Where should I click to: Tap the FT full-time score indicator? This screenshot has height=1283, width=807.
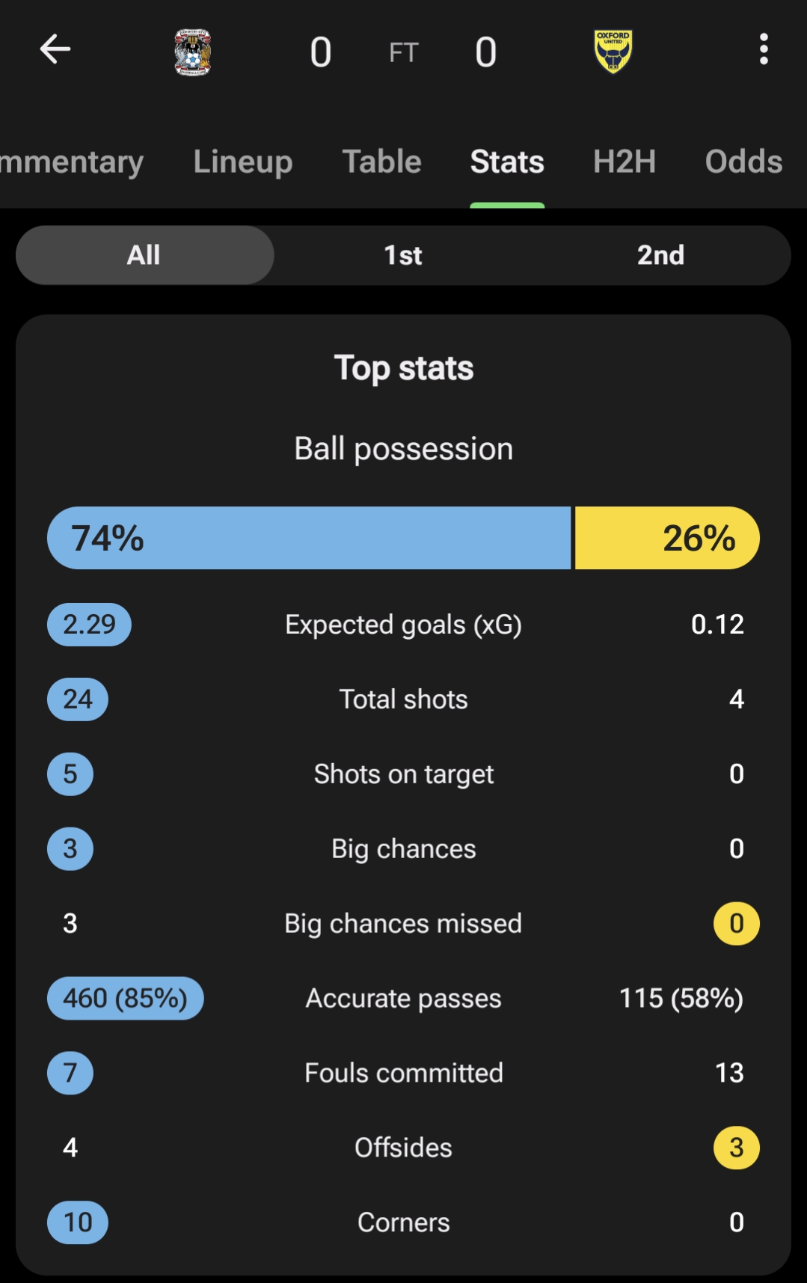coord(403,52)
